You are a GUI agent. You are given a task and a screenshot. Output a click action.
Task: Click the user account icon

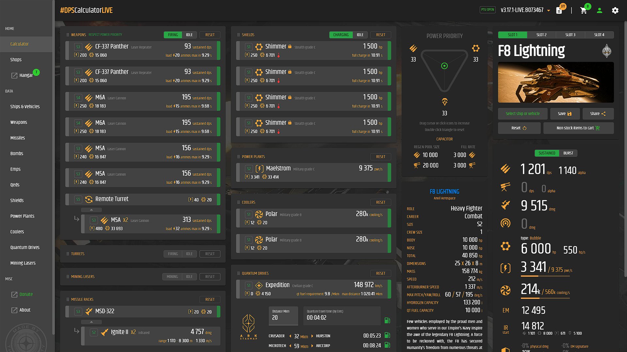tap(599, 10)
